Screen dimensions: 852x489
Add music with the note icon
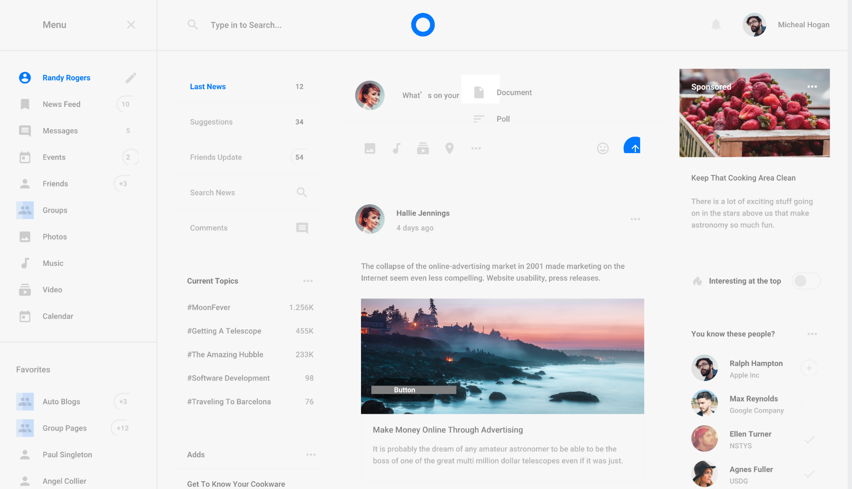tap(396, 148)
